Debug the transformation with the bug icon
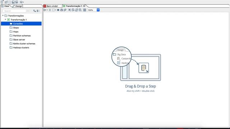 tap(61, 10)
